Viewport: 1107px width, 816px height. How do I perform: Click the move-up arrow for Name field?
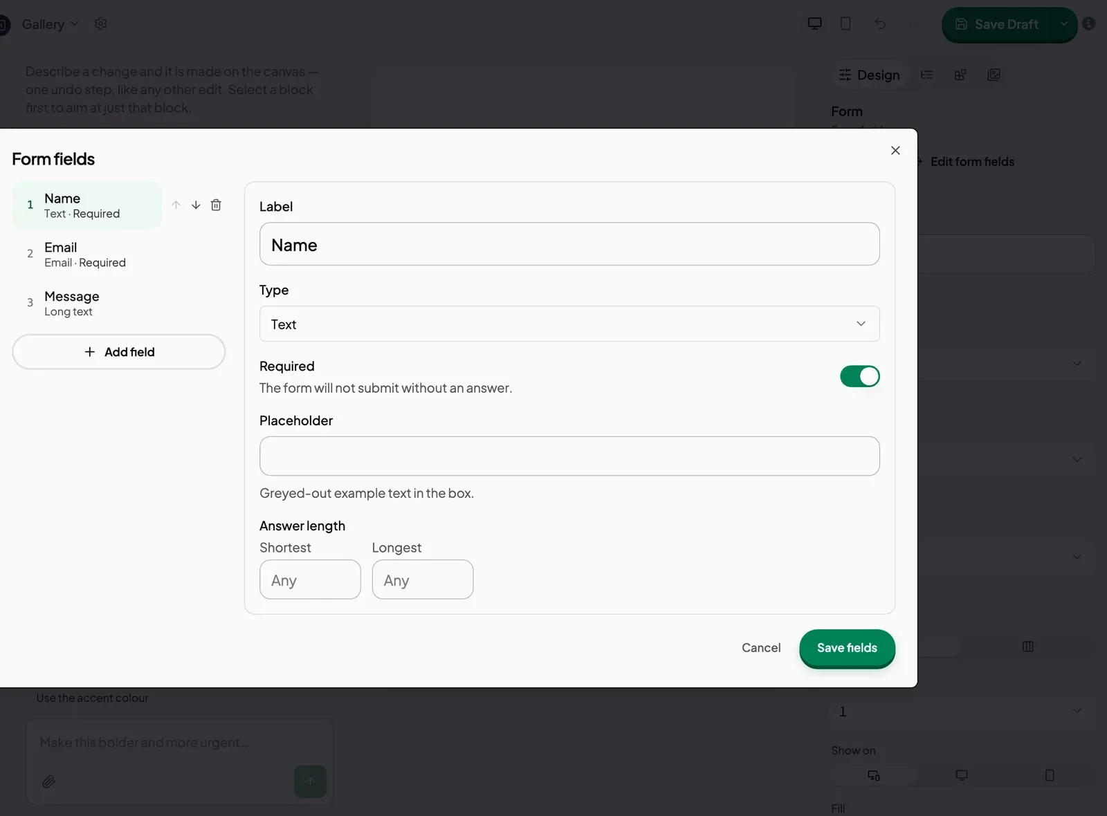pyautogui.click(x=176, y=205)
